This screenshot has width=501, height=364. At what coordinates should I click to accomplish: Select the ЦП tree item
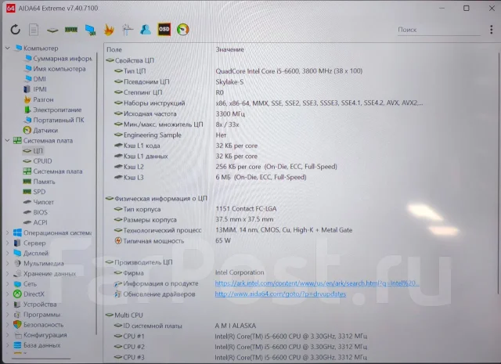point(33,150)
